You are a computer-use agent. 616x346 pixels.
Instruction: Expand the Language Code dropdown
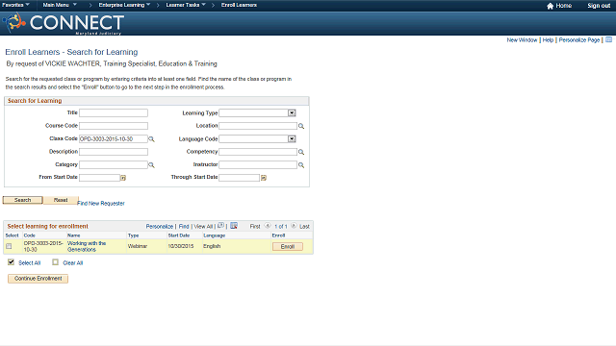(x=292, y=138)
